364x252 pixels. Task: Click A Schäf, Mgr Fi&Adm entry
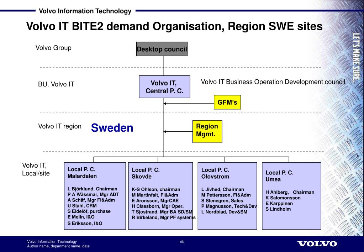91,200
